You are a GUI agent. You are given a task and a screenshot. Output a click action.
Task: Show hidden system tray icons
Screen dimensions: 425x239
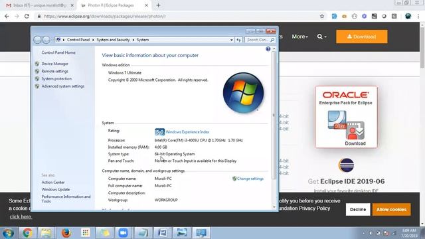click(363, 233)
